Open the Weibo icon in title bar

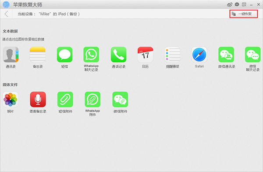click(229, 4)
